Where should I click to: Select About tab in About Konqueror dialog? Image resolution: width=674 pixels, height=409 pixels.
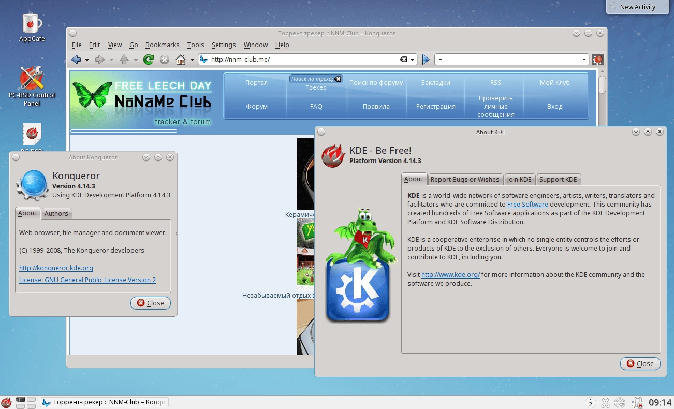coord(27,213)
